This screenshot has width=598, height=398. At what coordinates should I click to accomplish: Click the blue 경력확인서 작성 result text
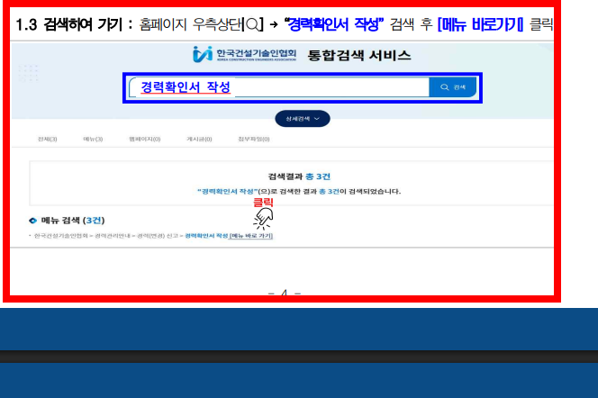pyautogui.click(x=206, y=236)
